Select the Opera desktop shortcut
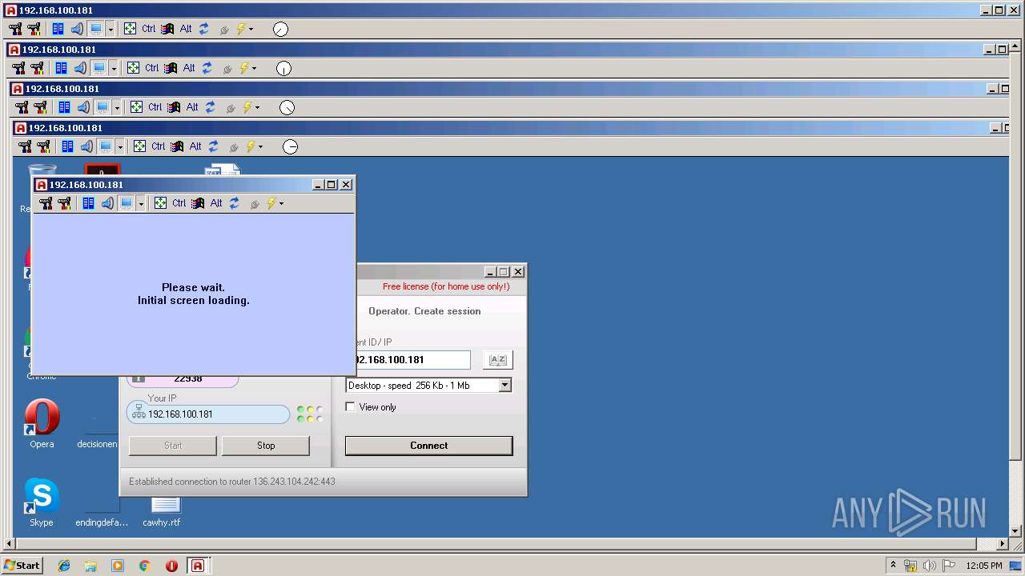The height and width of the screenshot is (576, 1025). [x=42, y=424]
